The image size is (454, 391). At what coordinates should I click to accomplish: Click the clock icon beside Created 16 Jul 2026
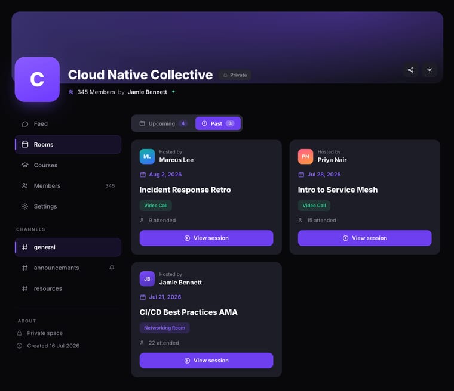[19, 346]
